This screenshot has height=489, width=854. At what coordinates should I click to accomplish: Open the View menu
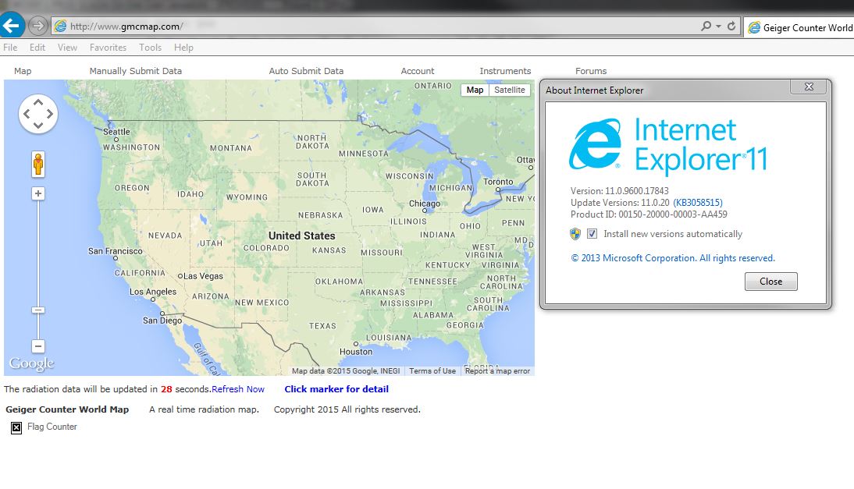68,48
